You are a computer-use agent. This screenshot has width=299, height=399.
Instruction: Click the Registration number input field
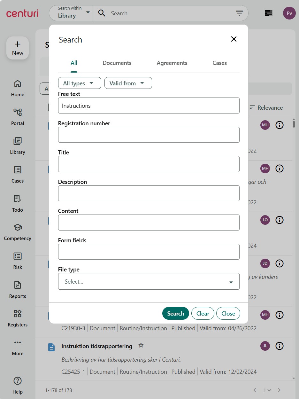click(x=149, y=135)
